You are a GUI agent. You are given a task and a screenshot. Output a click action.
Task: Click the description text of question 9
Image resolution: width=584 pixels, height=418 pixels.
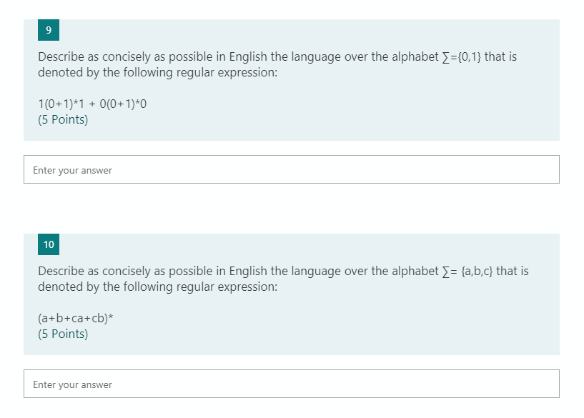click(x=277, y=64)
